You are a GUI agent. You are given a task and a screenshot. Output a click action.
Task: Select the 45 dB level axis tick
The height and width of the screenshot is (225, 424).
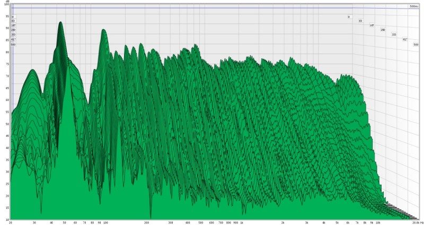7,136
